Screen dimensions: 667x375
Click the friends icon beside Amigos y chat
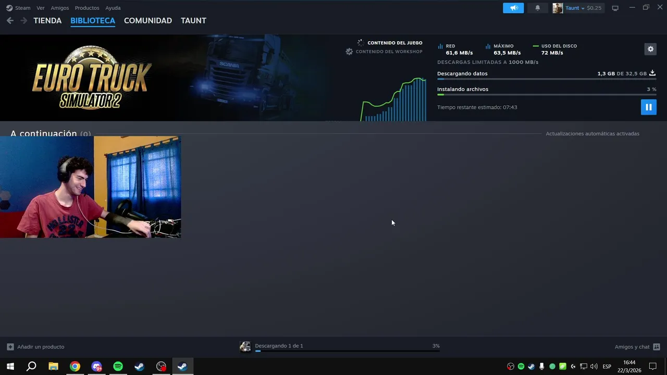pyautogui.click(x=657, y=347)
